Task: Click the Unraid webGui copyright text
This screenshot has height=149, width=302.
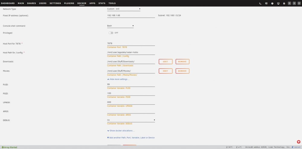Action: [x=268, y=147]
